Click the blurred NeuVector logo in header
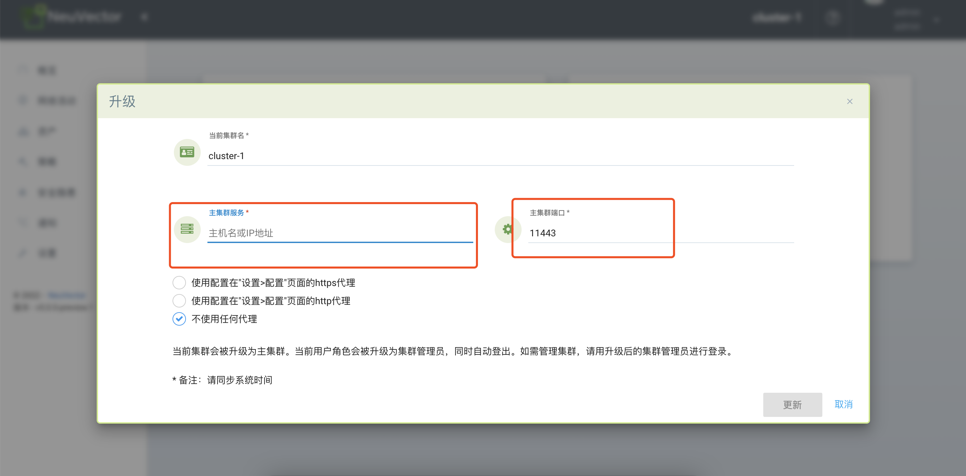The height and width of the screenshot is (476, 966). click(x=71, y=17)
